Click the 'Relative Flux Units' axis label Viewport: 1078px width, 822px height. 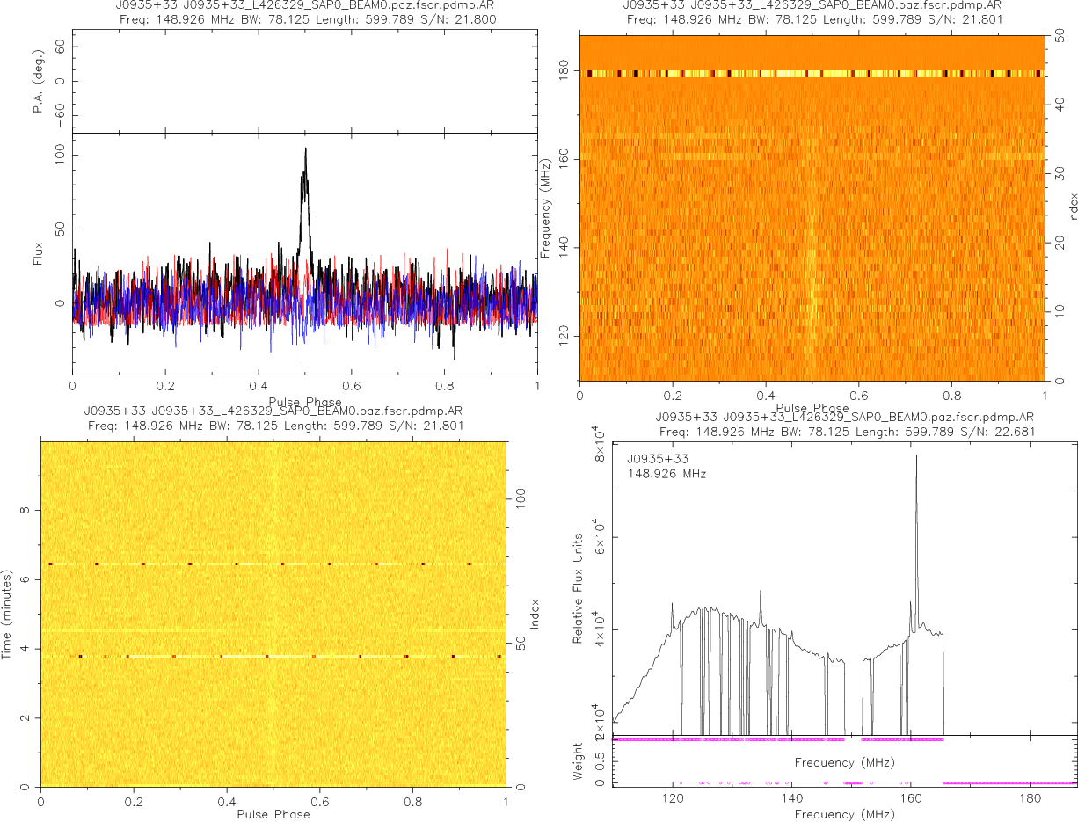coord(578,587)
